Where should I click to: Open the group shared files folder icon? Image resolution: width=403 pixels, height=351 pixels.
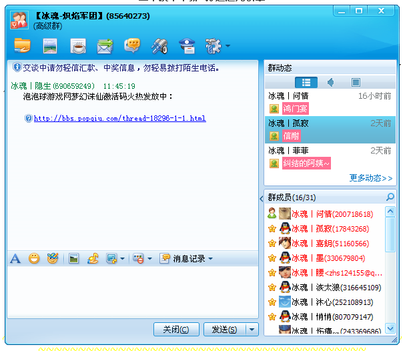pos(22,46)
